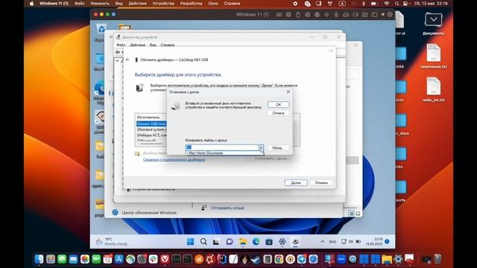
Task: Click the Parallels sound speaker icon
Action: pos(326,15)
